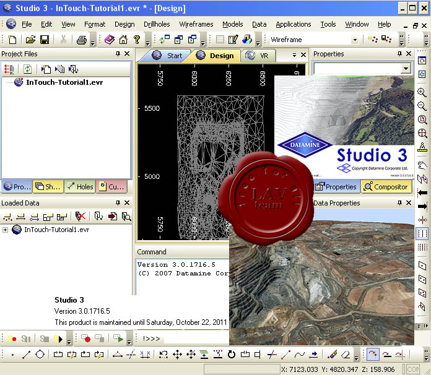Toggle the highlighted snap mode button in bottom toolbar
This screenshot has width=431, height=375.
point(373,355)
